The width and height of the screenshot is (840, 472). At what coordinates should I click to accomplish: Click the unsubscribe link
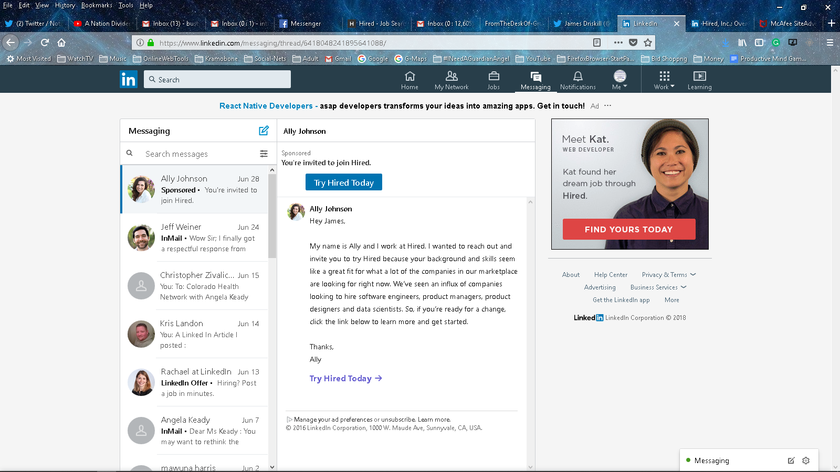[x=398, y=420]
